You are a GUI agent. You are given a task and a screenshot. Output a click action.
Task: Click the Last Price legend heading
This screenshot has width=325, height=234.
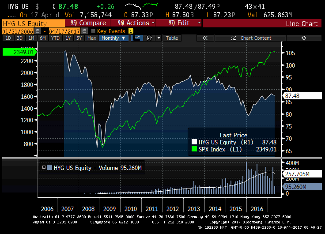coord(234,135)
